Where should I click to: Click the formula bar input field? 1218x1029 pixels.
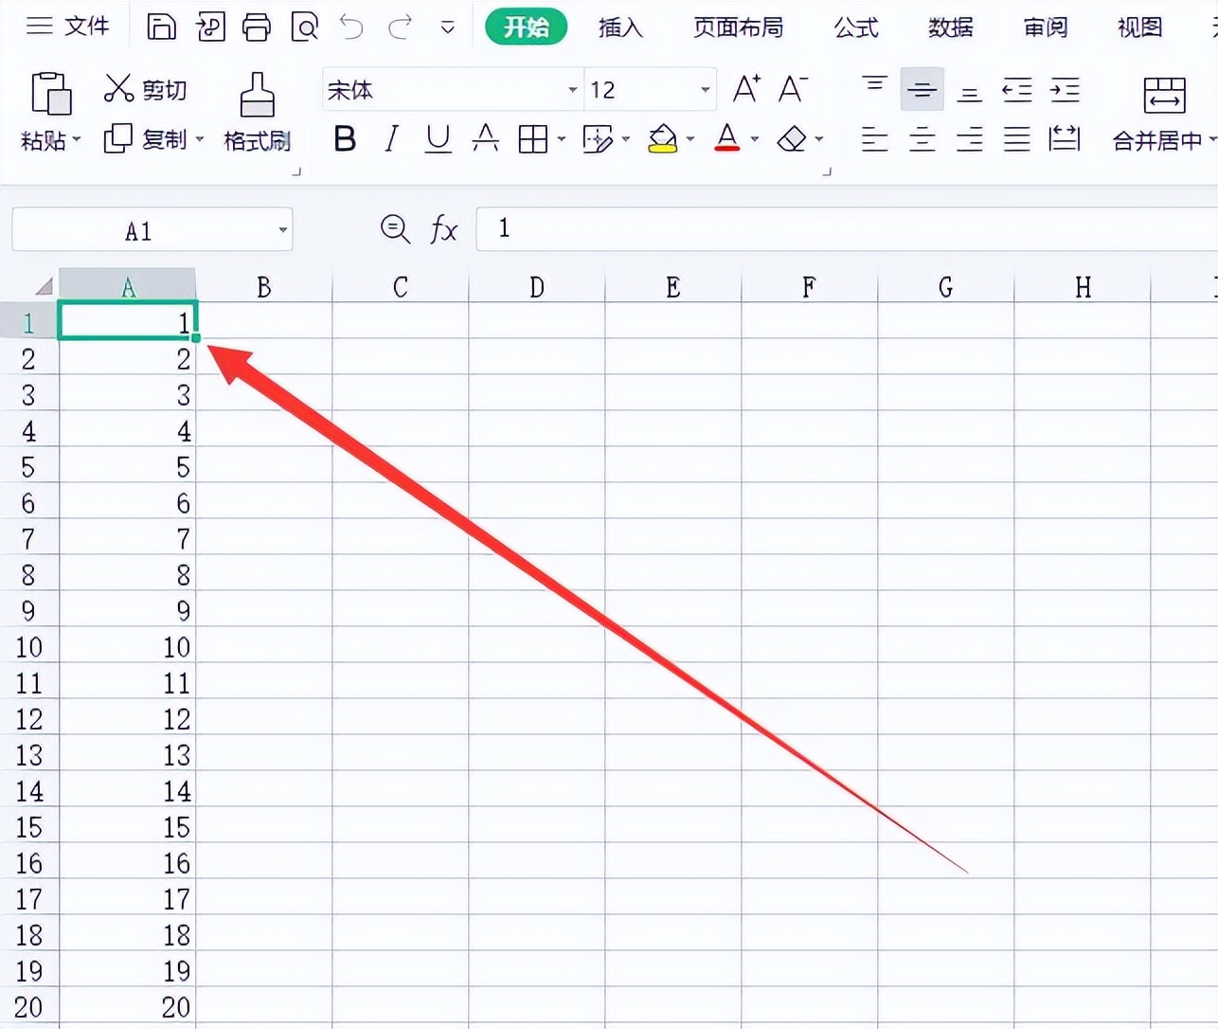click(847, 228)
